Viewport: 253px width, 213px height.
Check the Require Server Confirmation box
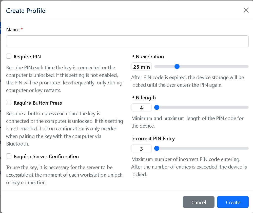click(x=9, y=156)
